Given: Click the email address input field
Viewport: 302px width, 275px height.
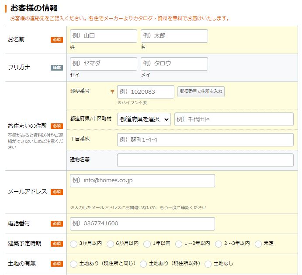Looking at the screenshot, I should (x=142, y=180).
